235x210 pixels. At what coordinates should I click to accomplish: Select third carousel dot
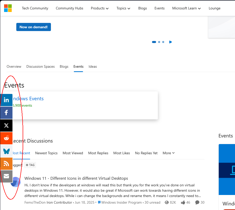(x=163, y=42)
